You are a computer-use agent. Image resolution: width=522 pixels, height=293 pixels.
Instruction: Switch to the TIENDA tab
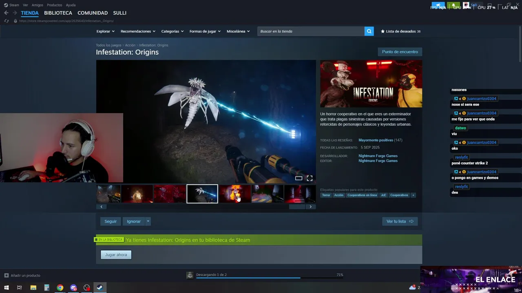[x=30, y=13]
